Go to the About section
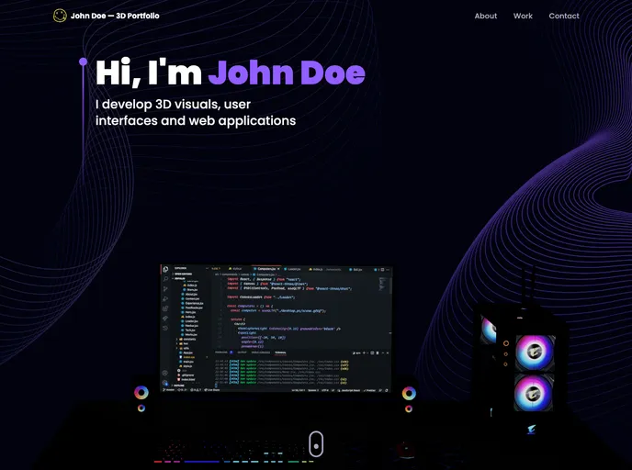 click(485, 16)
